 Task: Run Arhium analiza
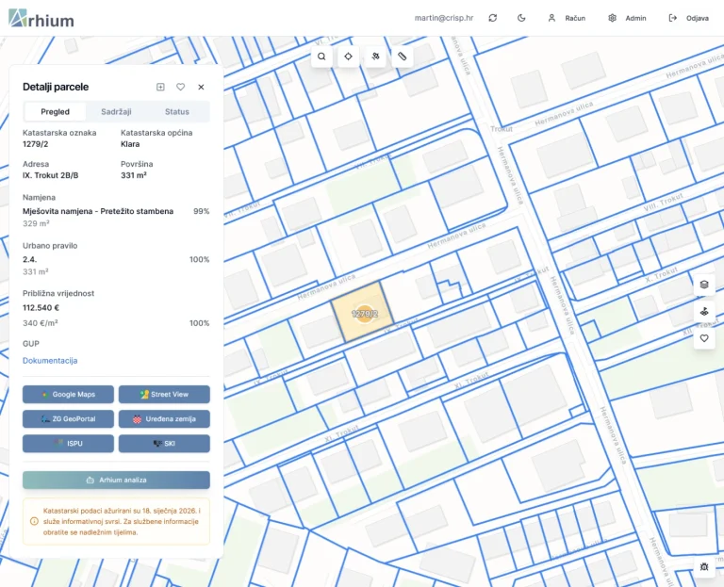(x=116, y=480)
